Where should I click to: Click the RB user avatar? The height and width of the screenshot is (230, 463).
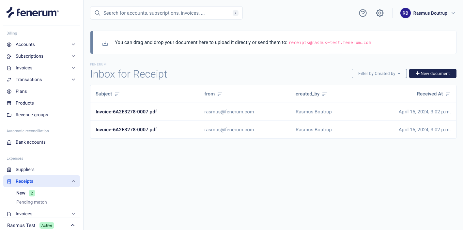tap(406, 13)
